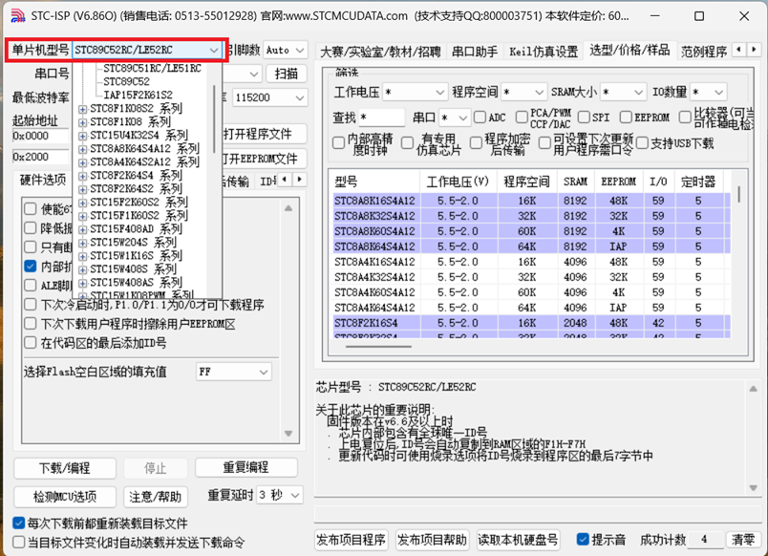Viewport: 768px width, 556px height.
Task: Expand the STC8F1K08S2 series tree node
Action: click(84, 109)
